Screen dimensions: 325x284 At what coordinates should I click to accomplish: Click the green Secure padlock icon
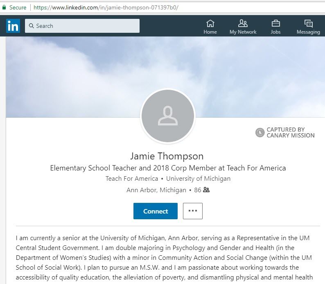(4, 7)
